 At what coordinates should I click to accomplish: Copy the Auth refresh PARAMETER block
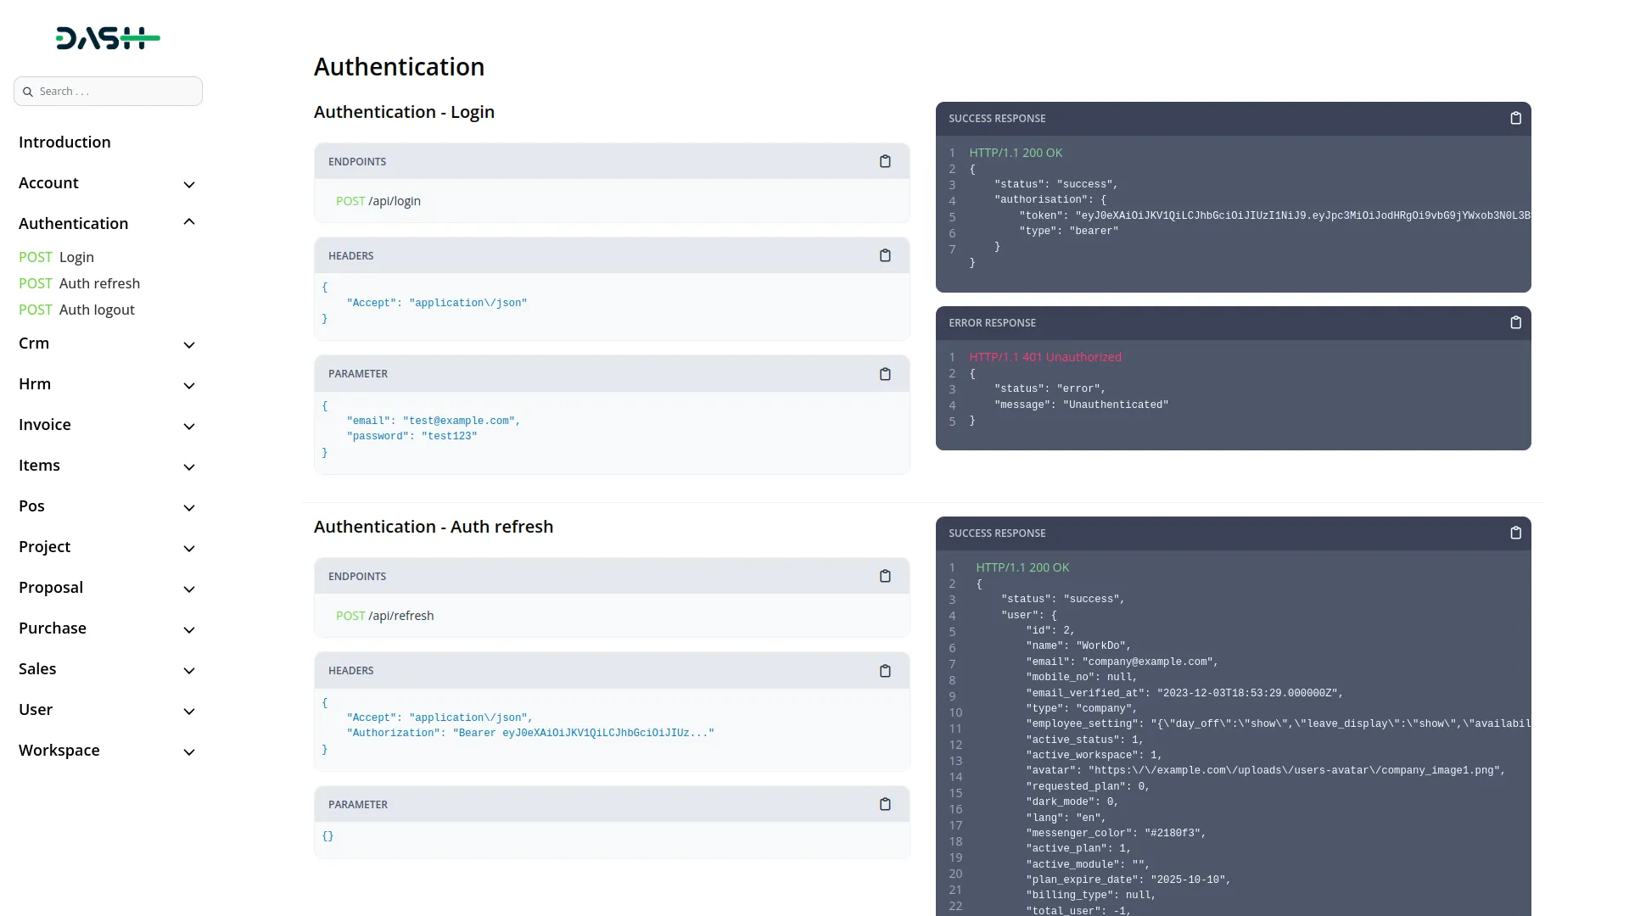tap(885, 804)
